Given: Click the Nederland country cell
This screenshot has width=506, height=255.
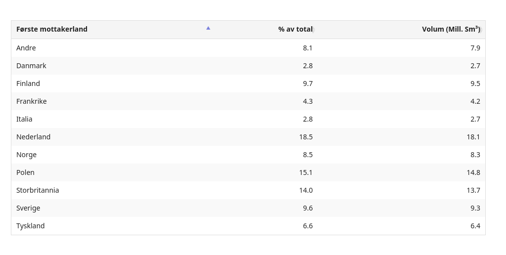Looking at the screenshot, I should click(34, 137).
